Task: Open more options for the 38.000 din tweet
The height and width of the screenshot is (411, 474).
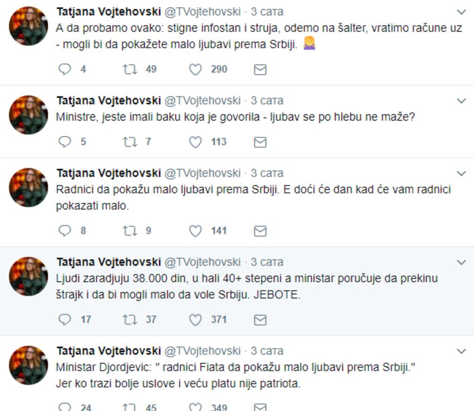Action: tap(461, 262)
